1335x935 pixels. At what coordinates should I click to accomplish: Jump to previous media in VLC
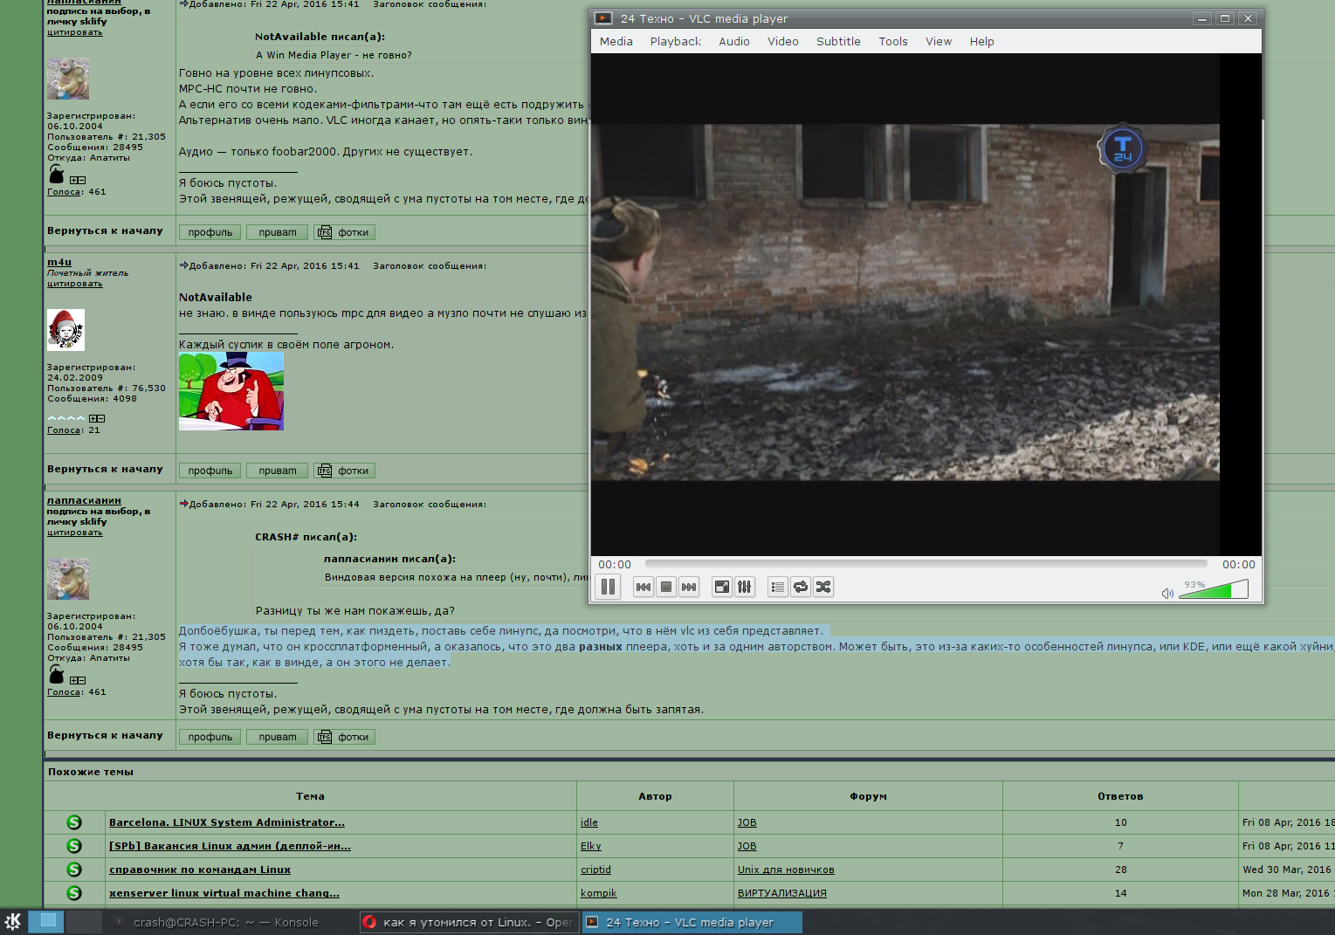click(643, 587)
